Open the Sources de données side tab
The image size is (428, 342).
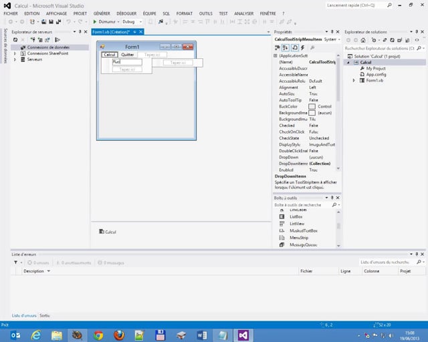coord(5,45)
